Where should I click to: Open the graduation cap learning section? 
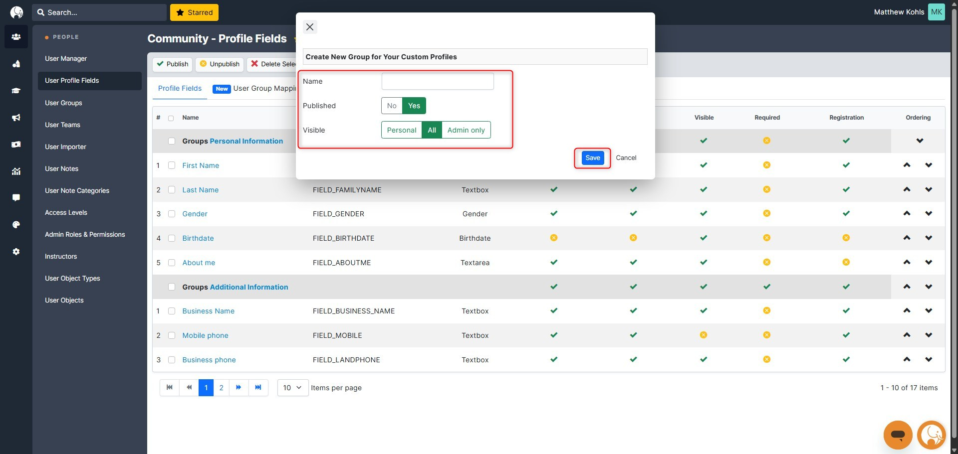click(16, 91)
